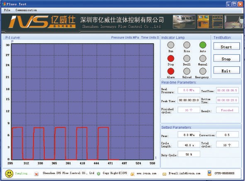Click the 'Copy Right (C)IVS' text

[115, 173]
